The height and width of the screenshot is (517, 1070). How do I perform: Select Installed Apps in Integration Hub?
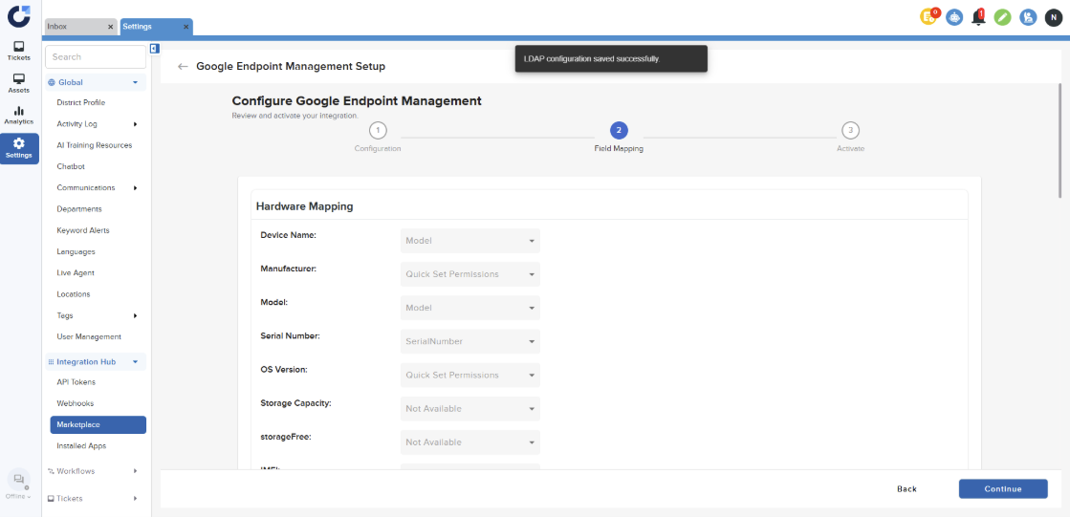click(81, 446)
